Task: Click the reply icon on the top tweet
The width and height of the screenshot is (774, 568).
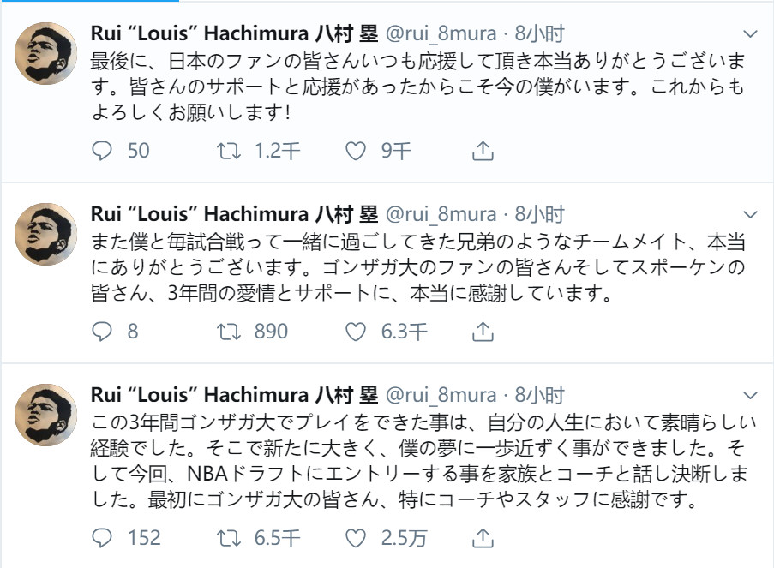Action: click(x=102, y=152)
